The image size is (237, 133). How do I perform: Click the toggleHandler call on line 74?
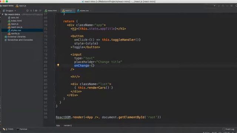(123, 40)
